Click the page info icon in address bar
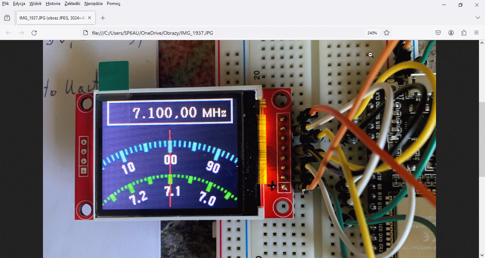This screenshot has height=258, width=485. (x=85, y=33)
